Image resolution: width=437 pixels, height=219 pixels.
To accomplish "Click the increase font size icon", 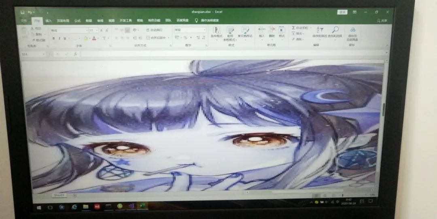I will [x=102, y=30].
